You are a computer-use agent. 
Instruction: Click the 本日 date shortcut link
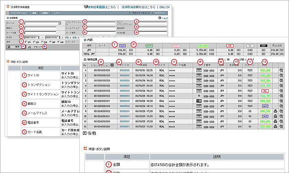[67, 38]
